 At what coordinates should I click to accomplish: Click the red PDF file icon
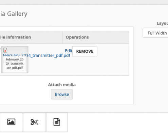coord(5,50)
